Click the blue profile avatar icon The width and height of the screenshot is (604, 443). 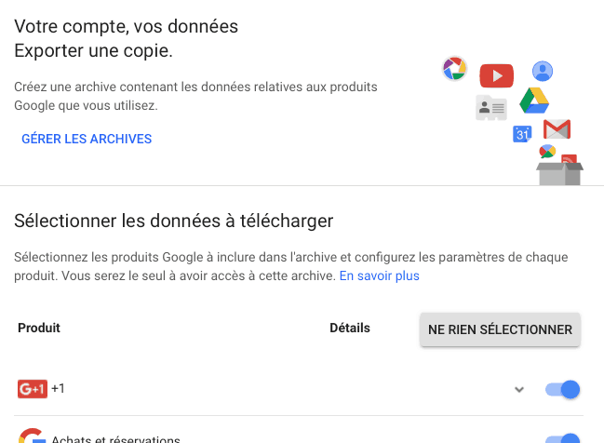point(543,71)
